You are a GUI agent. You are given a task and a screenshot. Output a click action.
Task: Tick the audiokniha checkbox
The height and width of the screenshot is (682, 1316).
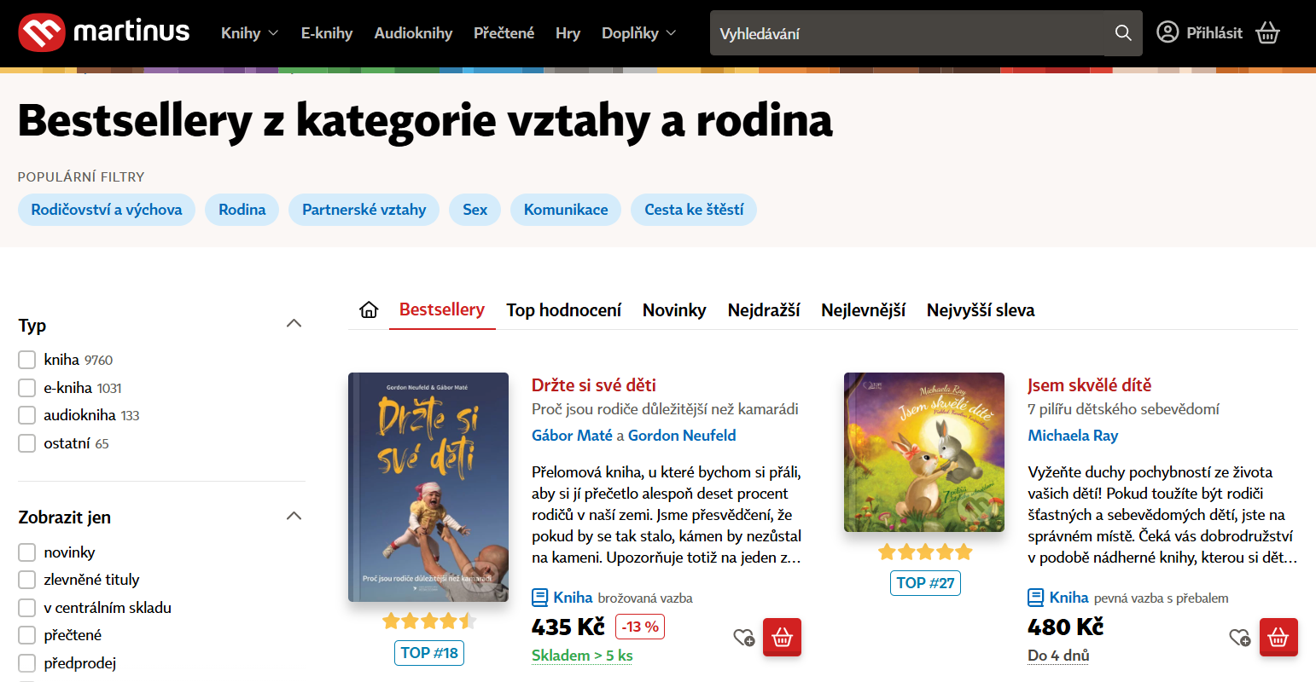coord(27,415)
